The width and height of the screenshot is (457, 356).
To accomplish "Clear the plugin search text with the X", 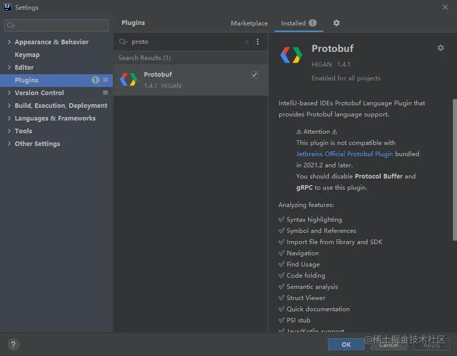I will (247, 42).
